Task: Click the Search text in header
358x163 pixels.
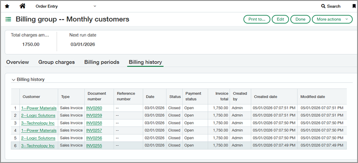Action: [334, 6]
